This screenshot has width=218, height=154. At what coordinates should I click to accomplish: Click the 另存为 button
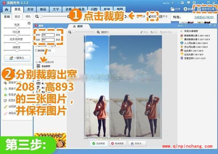coord(137,143)
